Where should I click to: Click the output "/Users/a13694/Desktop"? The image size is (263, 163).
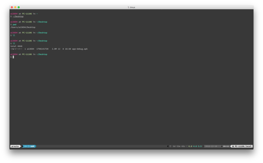[x=23, y=27]
